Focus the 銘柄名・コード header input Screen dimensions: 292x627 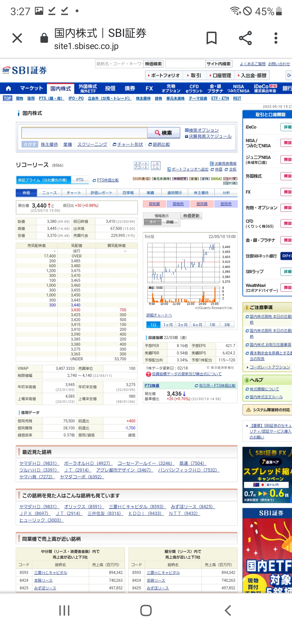click(119, 64)
